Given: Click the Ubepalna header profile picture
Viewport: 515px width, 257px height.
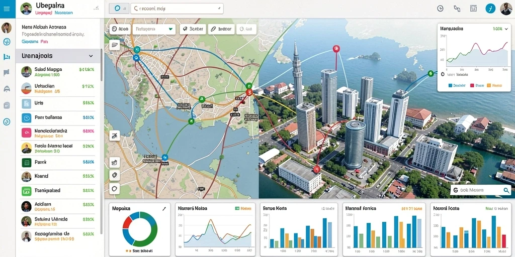Looking at the screenshot, I should tap(26, 9).
